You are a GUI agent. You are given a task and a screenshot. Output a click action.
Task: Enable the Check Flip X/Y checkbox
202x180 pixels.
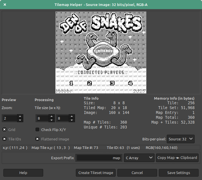point(37,130)
